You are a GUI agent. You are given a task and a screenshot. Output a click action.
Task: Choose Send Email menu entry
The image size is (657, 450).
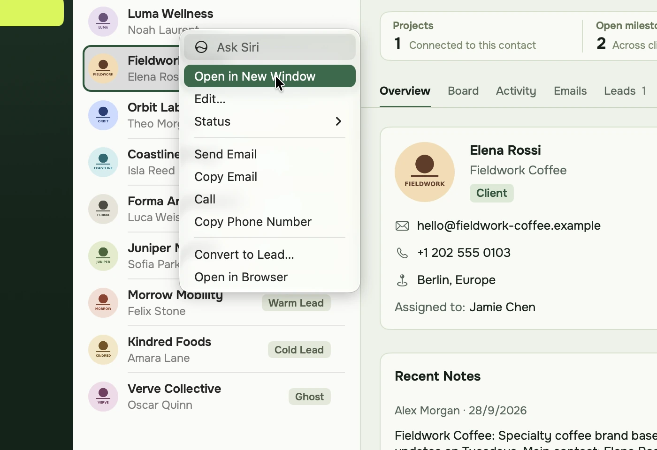[x=270, y=154]
